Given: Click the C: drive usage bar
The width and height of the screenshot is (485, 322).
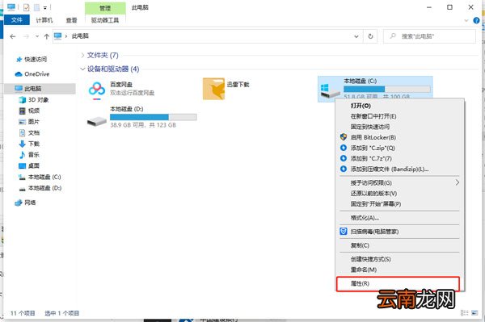Looking at the screenshot, I should [x=386, y=89].
